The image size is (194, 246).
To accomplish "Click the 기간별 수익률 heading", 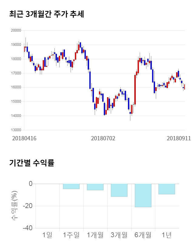I will point(32,163).
